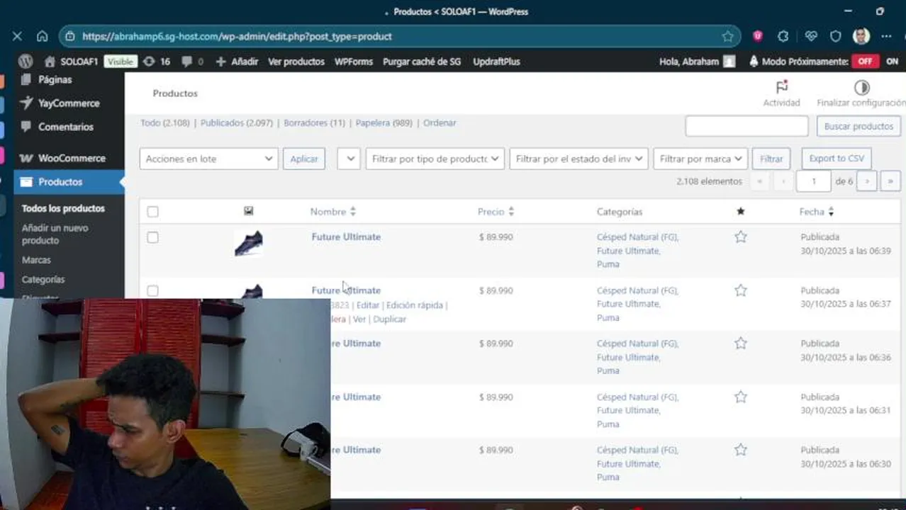Open the shield icon in browser toolbar
Screen dimensions: 906x510
836,36
